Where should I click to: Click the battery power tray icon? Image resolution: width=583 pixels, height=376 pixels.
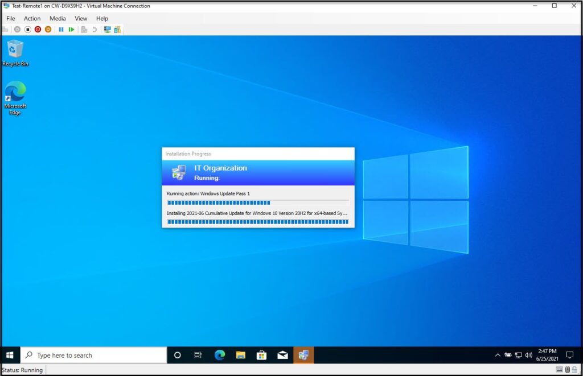pyautogui.click(x=508, y=355)
